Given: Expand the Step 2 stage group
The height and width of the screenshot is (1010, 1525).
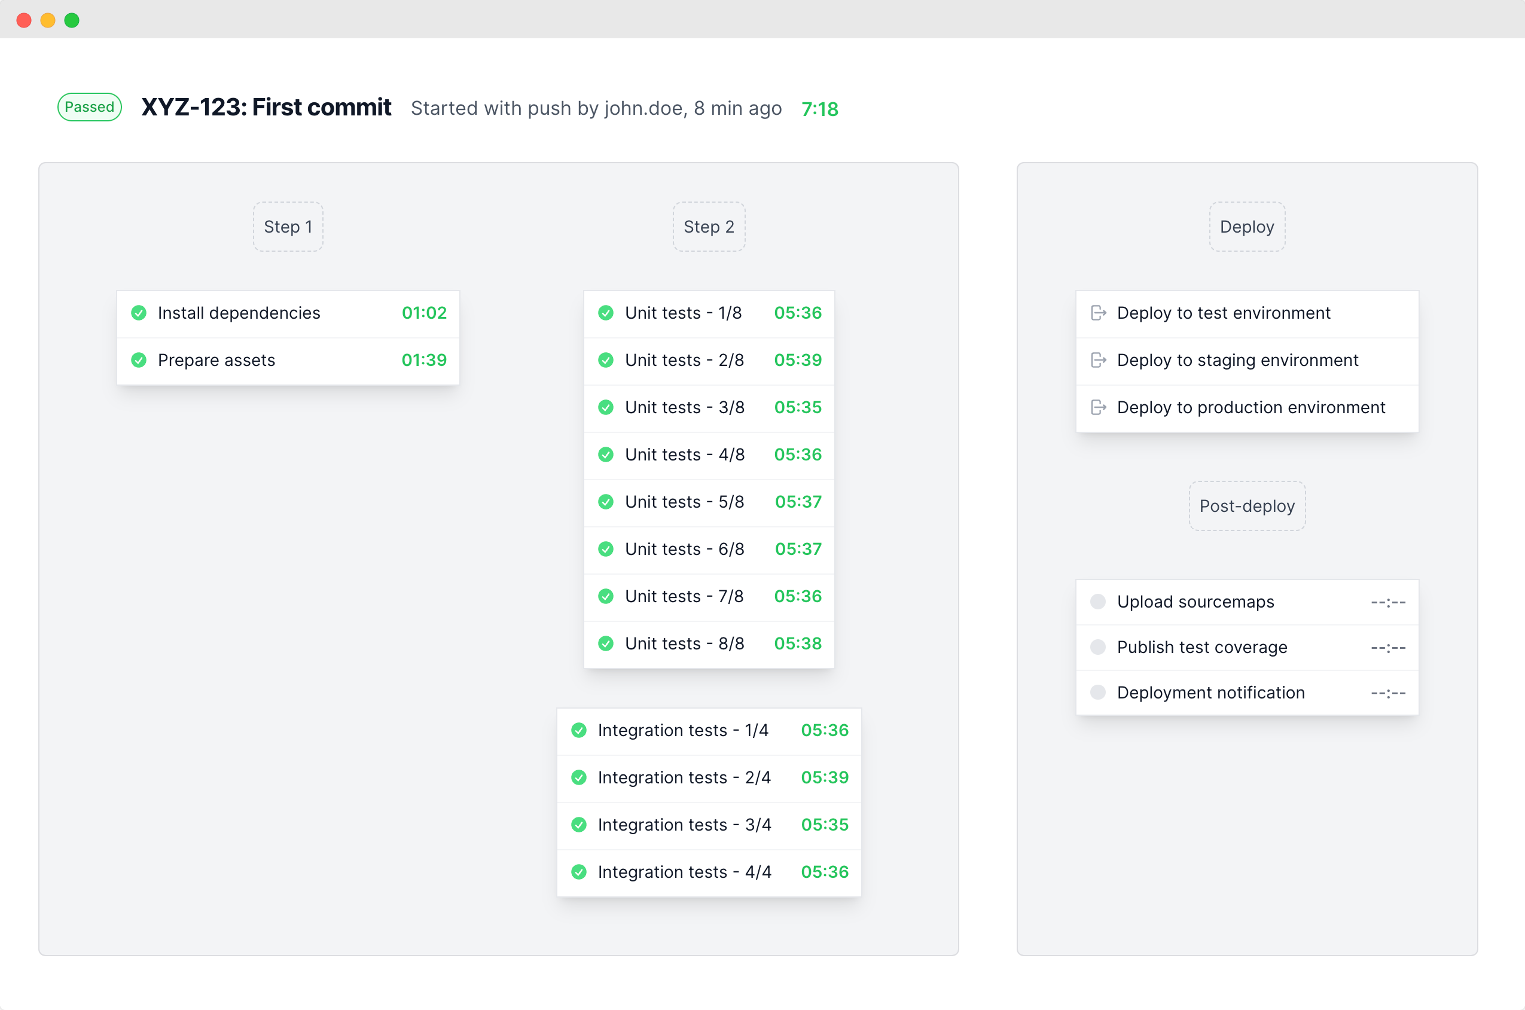Looking at the screenshot, I should pyautogui.click(x=709, y=226).
